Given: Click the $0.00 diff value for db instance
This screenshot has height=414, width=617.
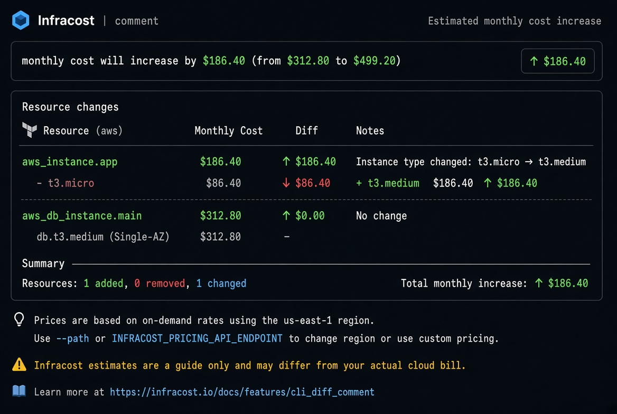Looking at the screenshot, I should pos(310,215).
